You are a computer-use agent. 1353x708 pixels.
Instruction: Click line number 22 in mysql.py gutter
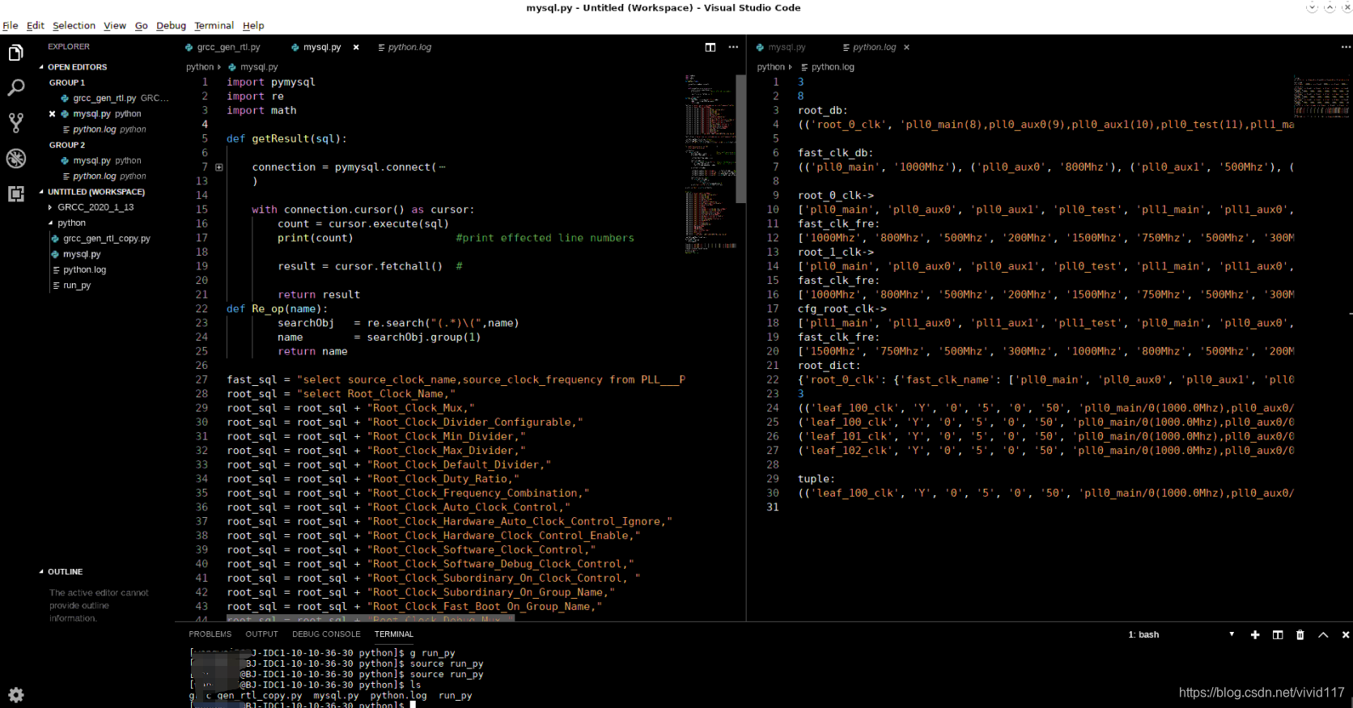201,308
